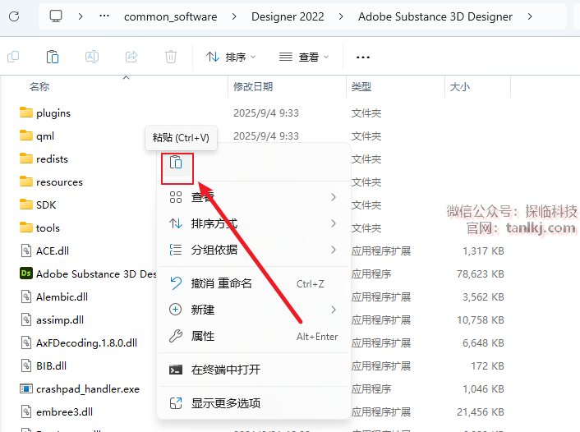This screenshot has width=580, height=432.
Task: Open the 排序方式 submenu in context menu
Action: point(253,223)
